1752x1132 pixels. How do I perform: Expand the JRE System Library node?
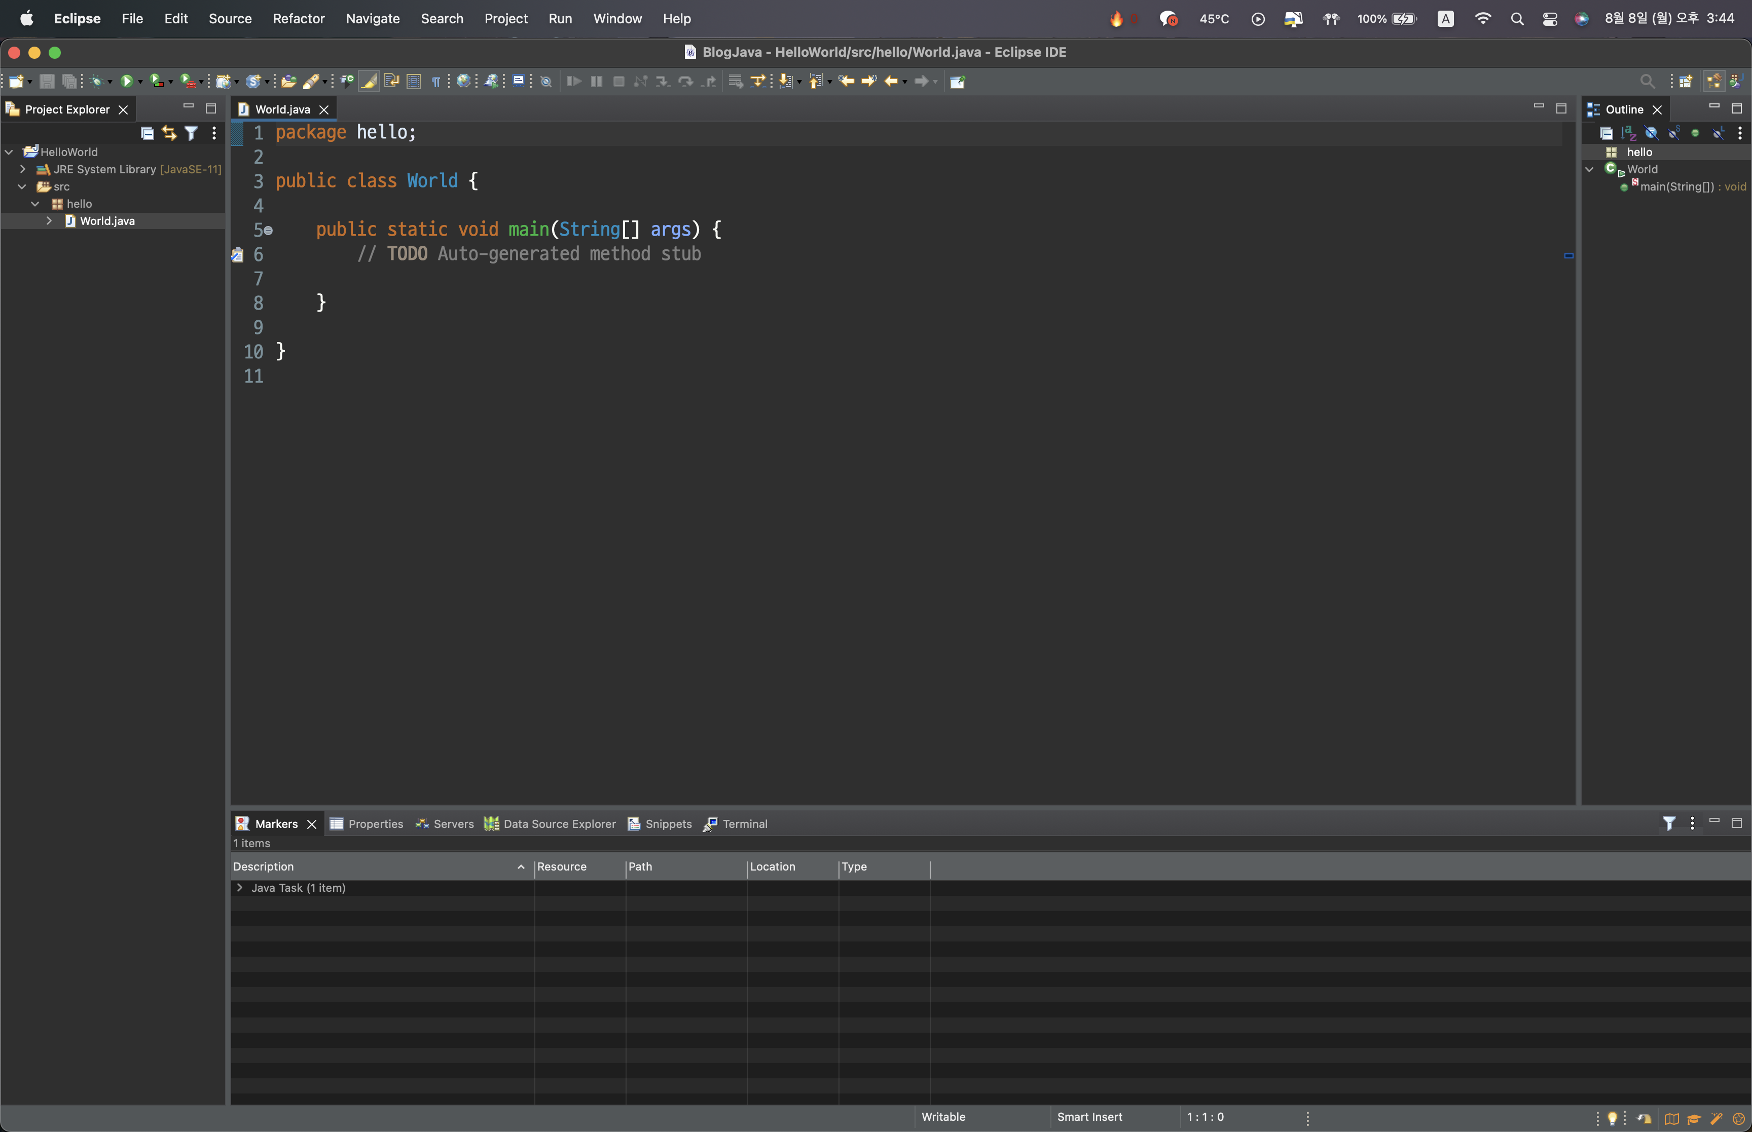(23, 169)
